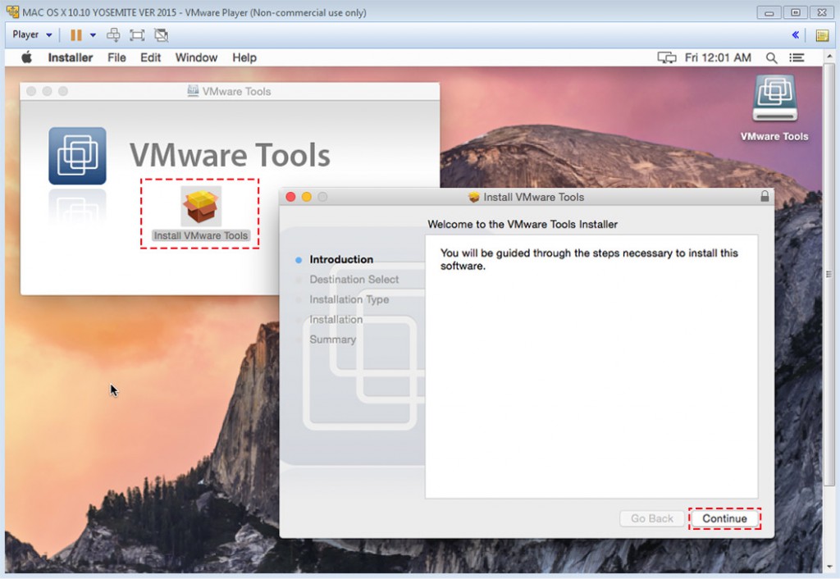Collapse the toolbar with double chevron icon

(796, 35)
